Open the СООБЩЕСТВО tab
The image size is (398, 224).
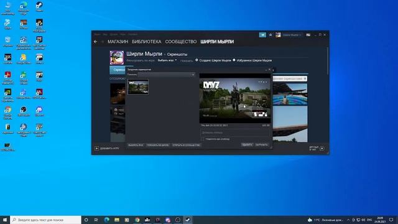(181, 42)
